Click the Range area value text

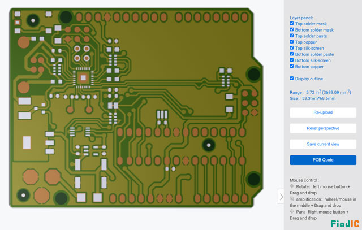(x=329, y=92)
